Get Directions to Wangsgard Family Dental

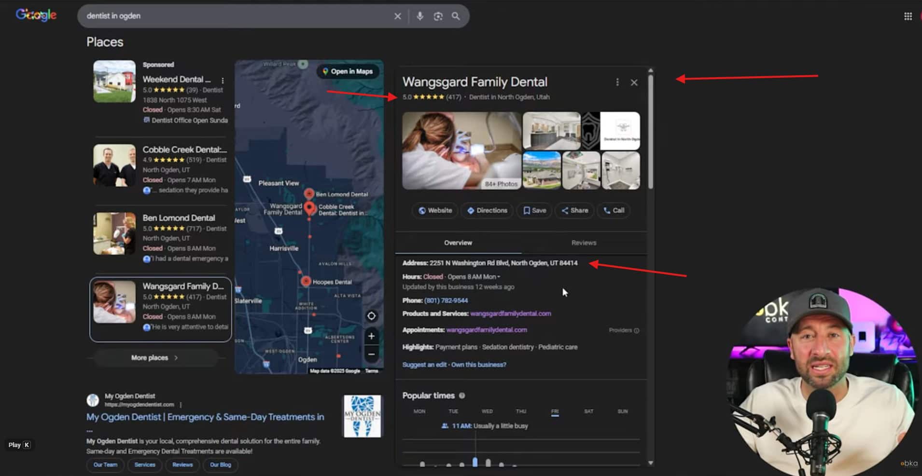pyautogui.click(x=486, y=210)
